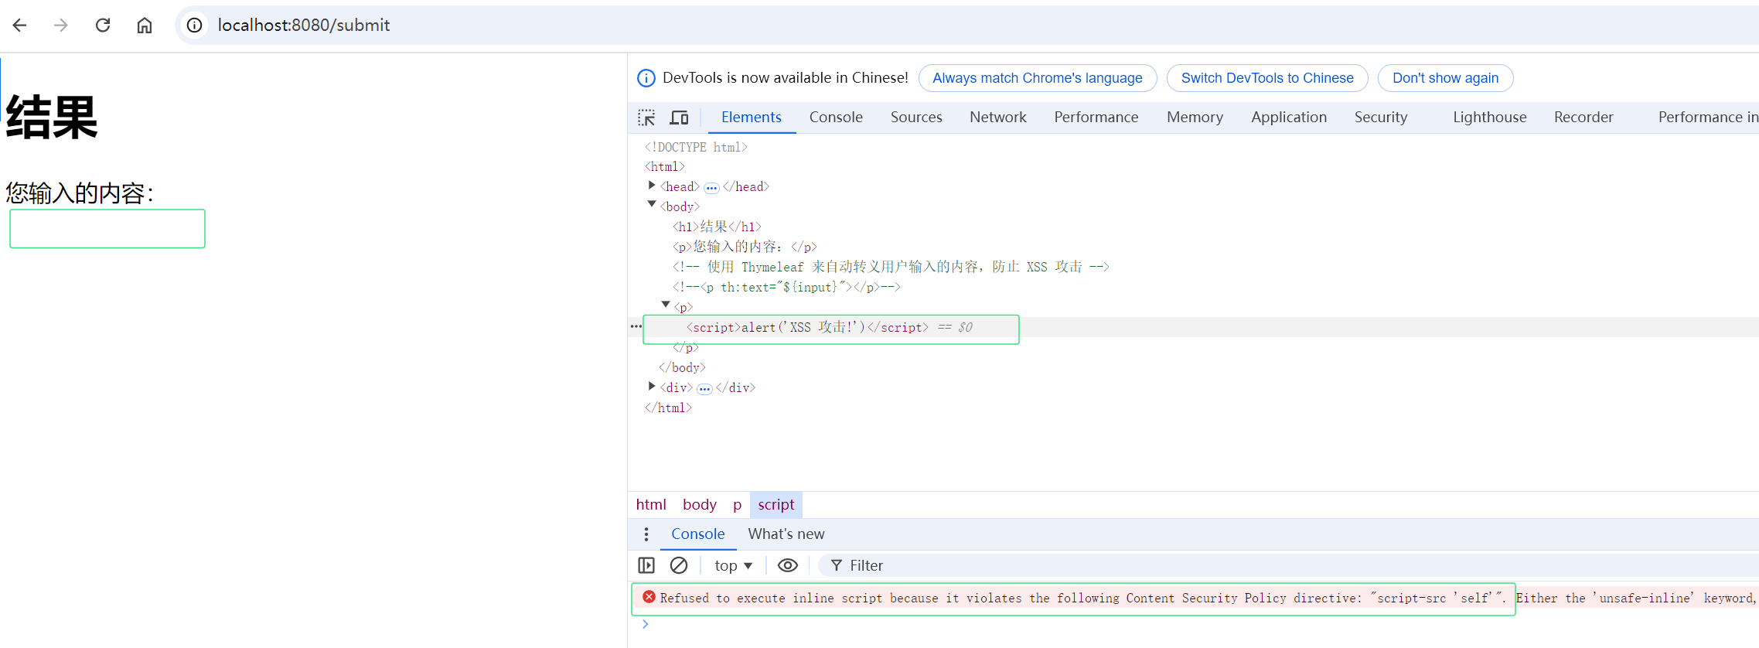Screen dimensions: 1759x648
Task: Show collapsed div contents via ellipsis
Action: click(x=704, y=389)
